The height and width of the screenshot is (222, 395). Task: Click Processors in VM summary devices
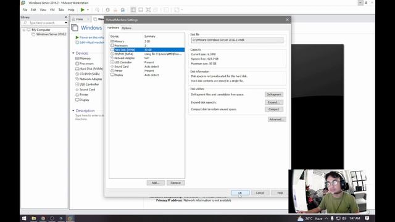(86, 64)
